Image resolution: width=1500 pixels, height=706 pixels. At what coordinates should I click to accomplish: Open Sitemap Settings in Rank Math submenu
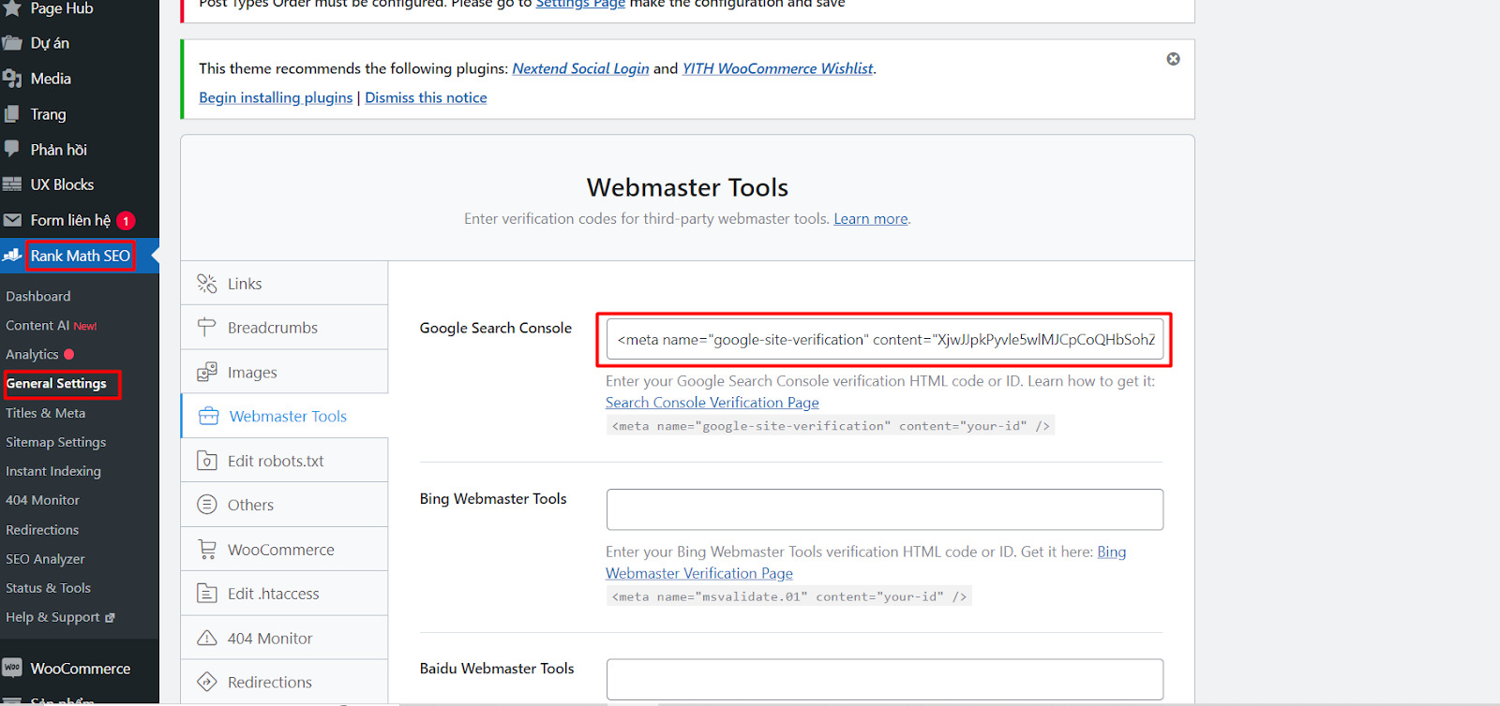point(55,442)
